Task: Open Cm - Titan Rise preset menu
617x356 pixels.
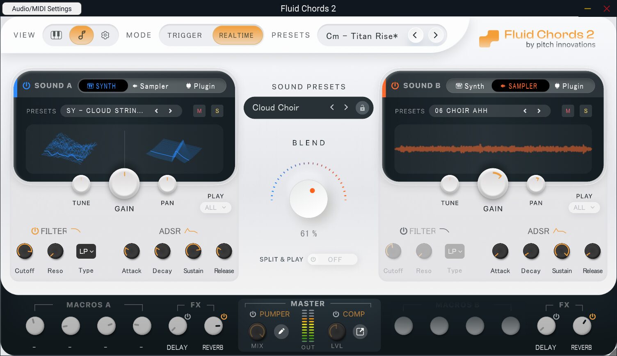Action: click(362, 36)
